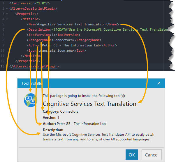Click the Version: 1 line in dialog
Viewport: 176px width, 162px height.
coord(51,118)
